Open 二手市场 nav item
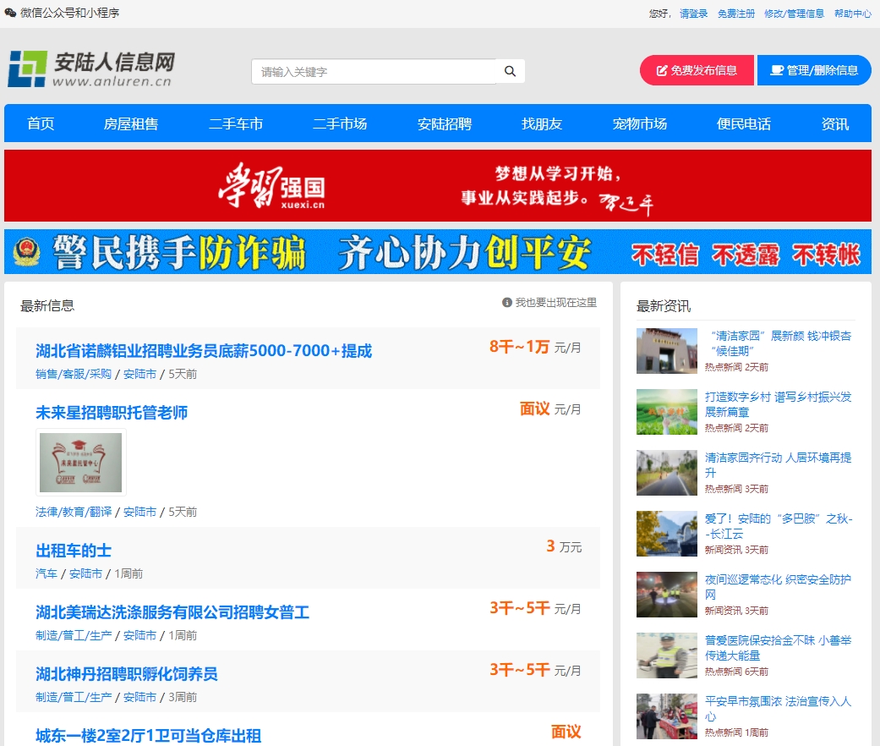This screenshot has width=880, height=746. pyautogui.click(x=340, y=123)
